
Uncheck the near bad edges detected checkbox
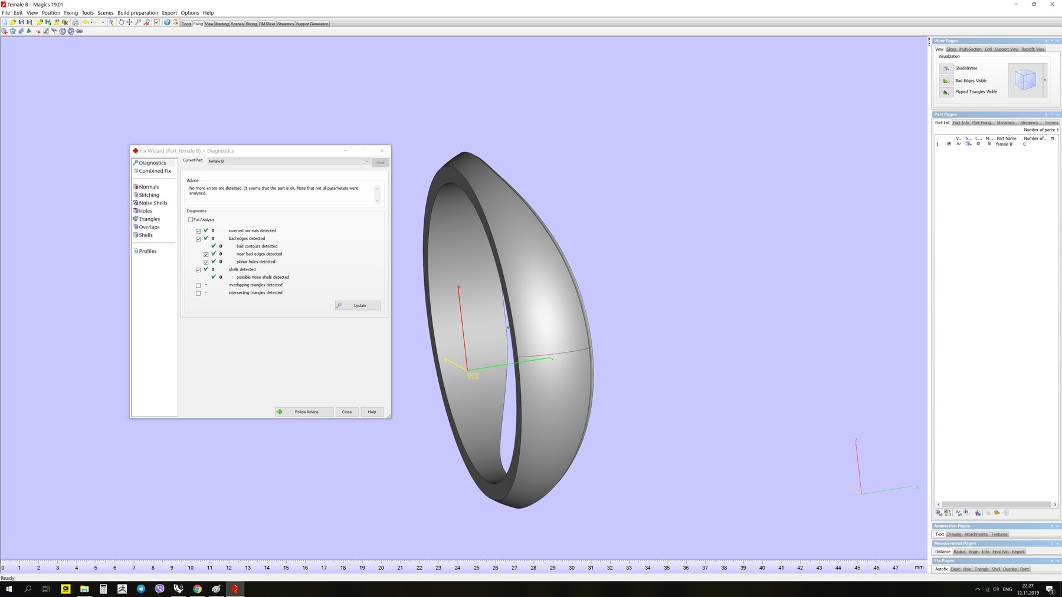click(x=206, y=254)
